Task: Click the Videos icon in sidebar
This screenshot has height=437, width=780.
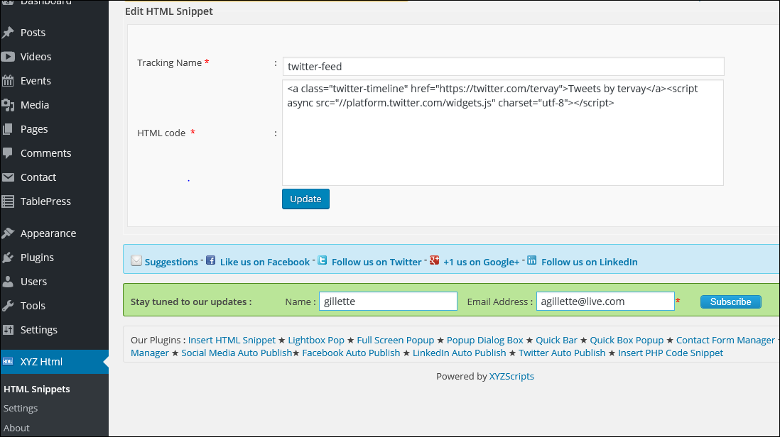Action: click(x=9, y=57)
